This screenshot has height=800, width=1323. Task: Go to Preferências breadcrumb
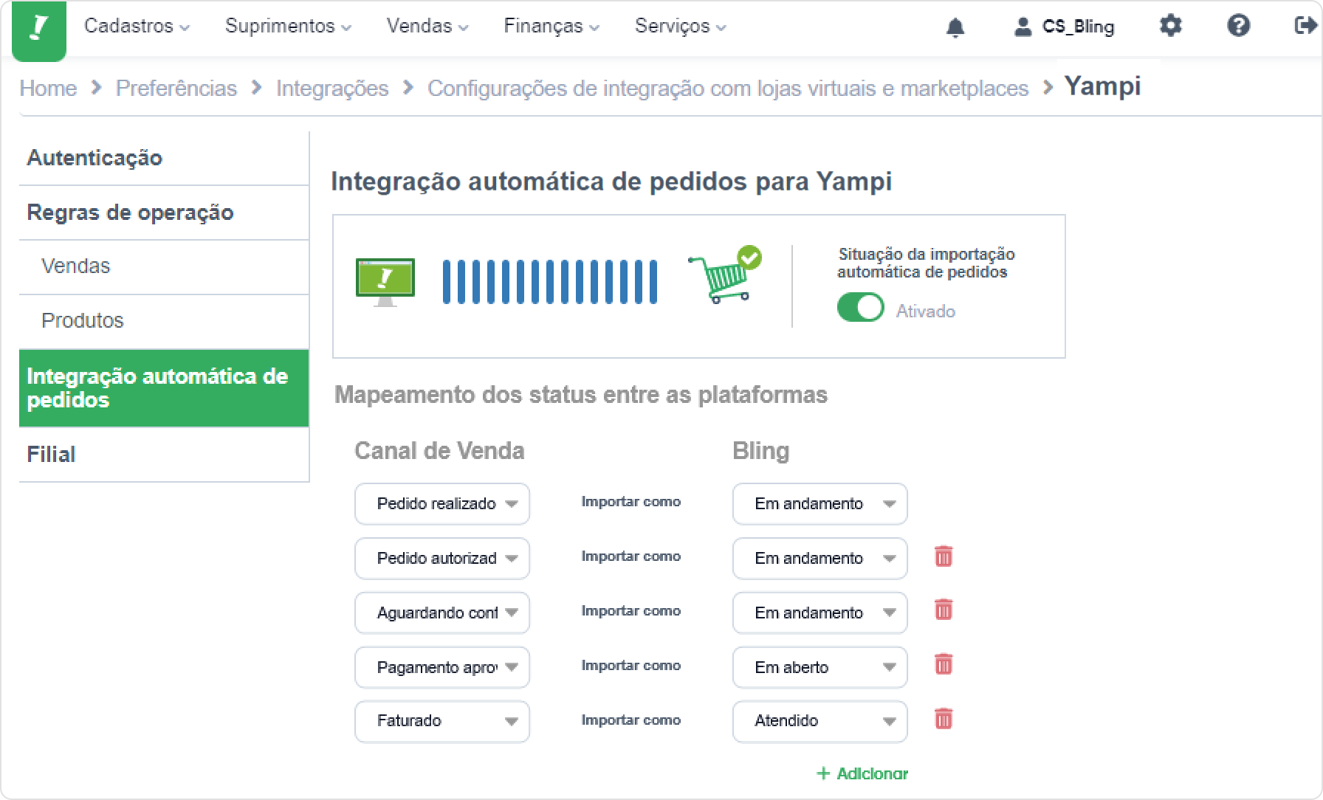point(176,88)
